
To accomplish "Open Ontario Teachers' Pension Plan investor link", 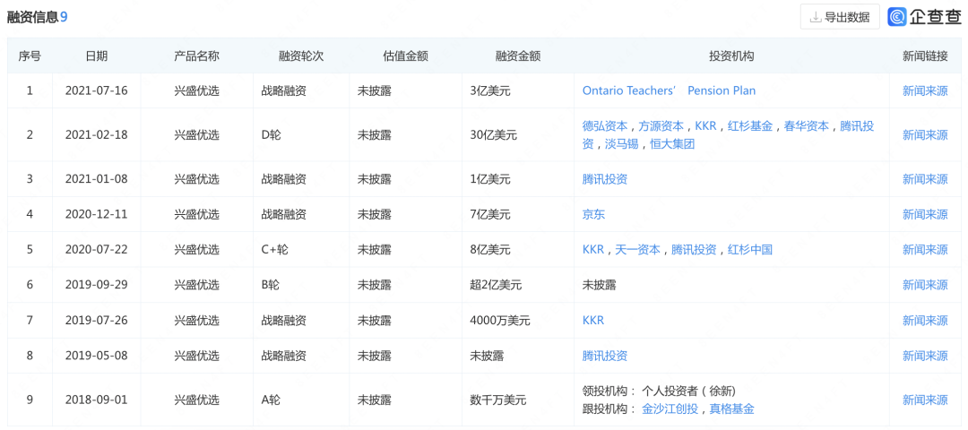I will [x=669, y=90].
